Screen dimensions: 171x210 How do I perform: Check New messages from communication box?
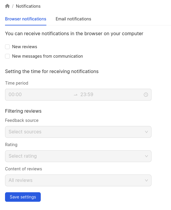[x=7, y=56]
